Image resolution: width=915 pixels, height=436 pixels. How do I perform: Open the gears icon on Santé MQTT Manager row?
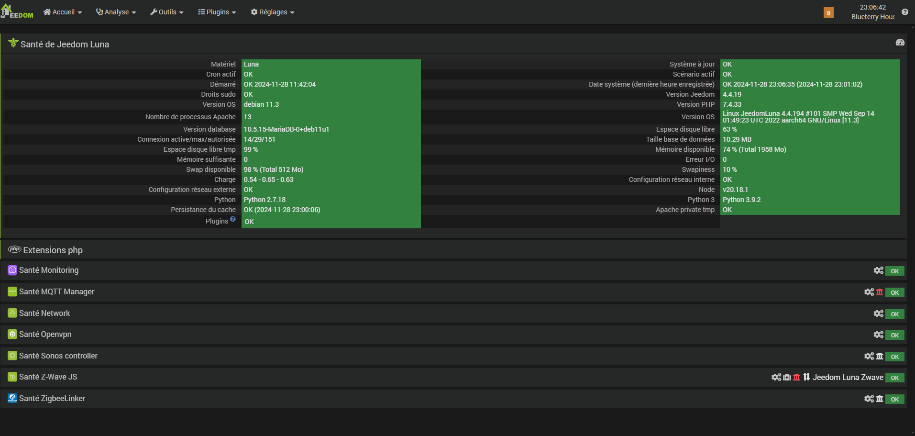[x=869, y=292]
